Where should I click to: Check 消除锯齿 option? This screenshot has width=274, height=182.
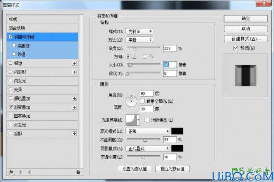[x=147, y=120]
